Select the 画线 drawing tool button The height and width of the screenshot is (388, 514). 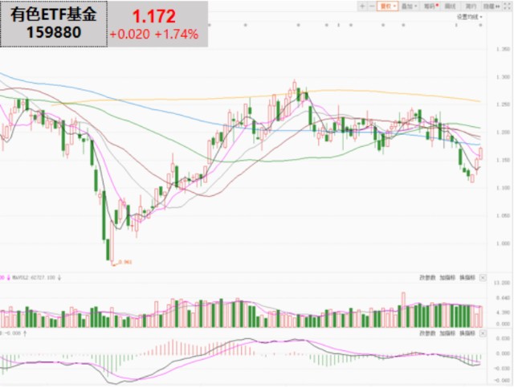point(450,6)
